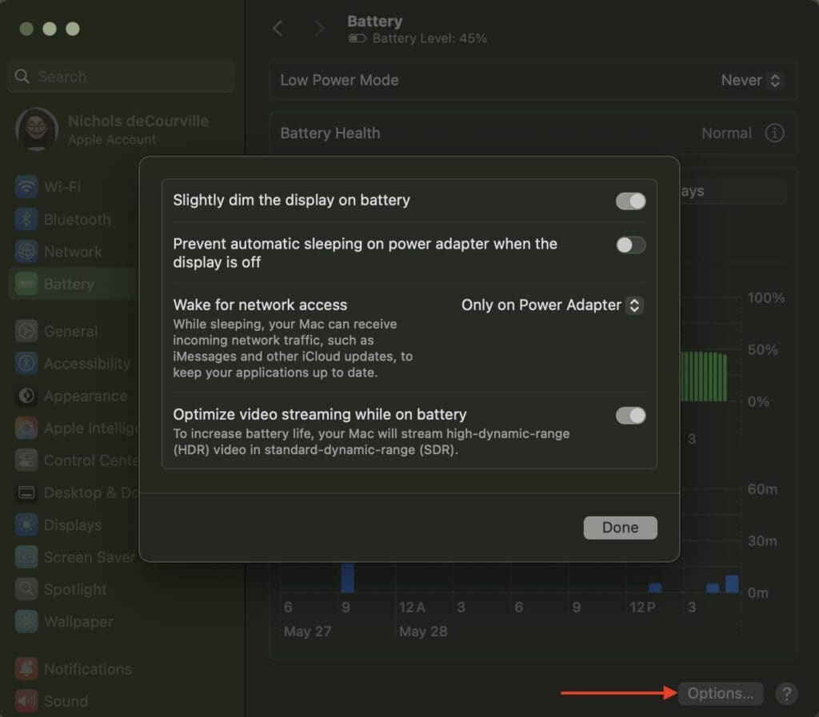Screen dimensions: 819x717
Task: Click the Battery Health info icon
Action: click(x=774, y=133)
